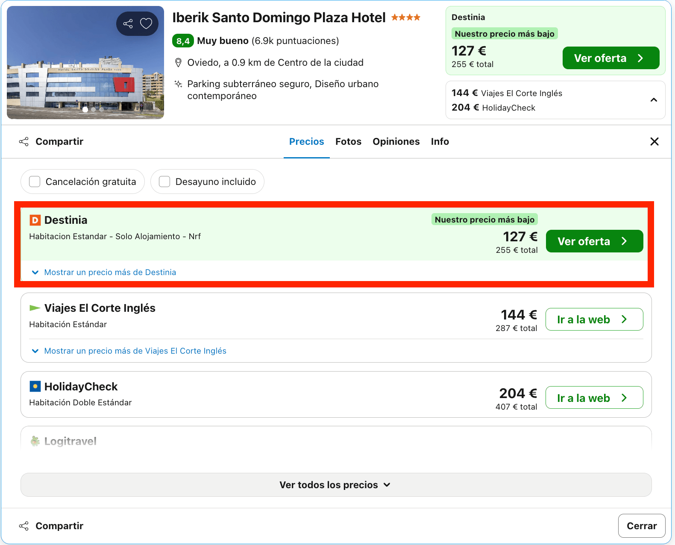Viewport: 675px width, 545px height.
Task: Save hotel with the heart icon
Action: [146, 23]
